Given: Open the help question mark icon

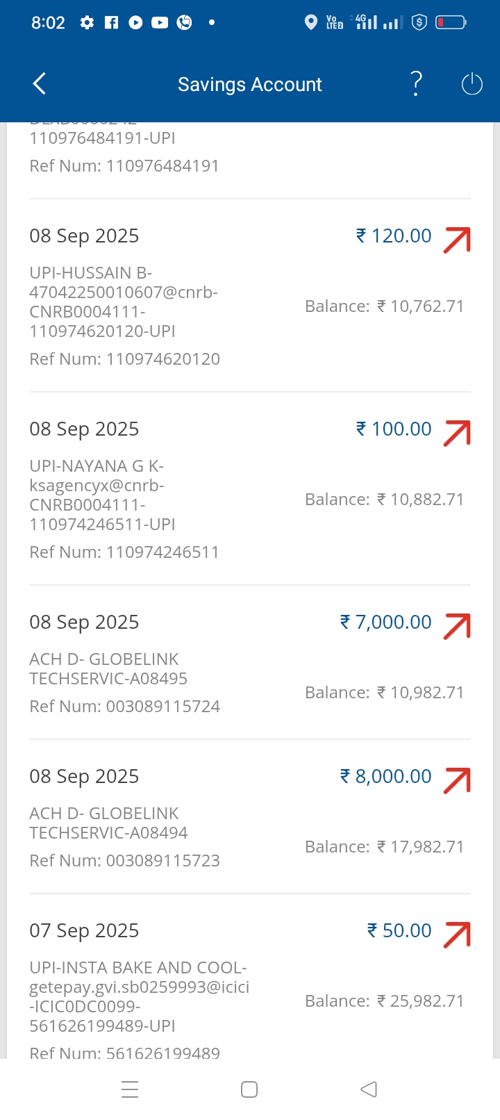Looking at the screenshot, I should (415, 84).
